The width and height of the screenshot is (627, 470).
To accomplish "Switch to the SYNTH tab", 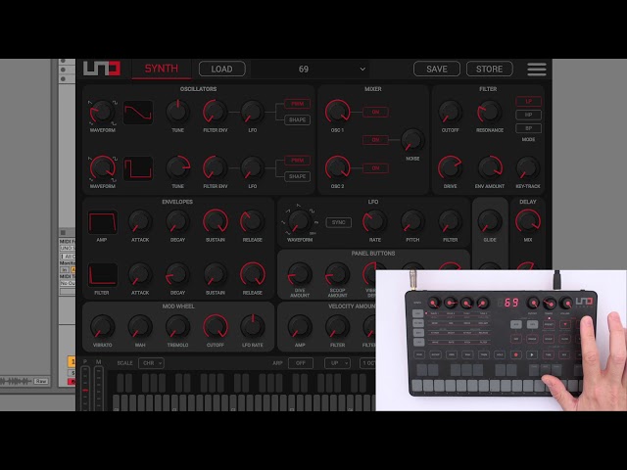I will click(x=161, y=69).
